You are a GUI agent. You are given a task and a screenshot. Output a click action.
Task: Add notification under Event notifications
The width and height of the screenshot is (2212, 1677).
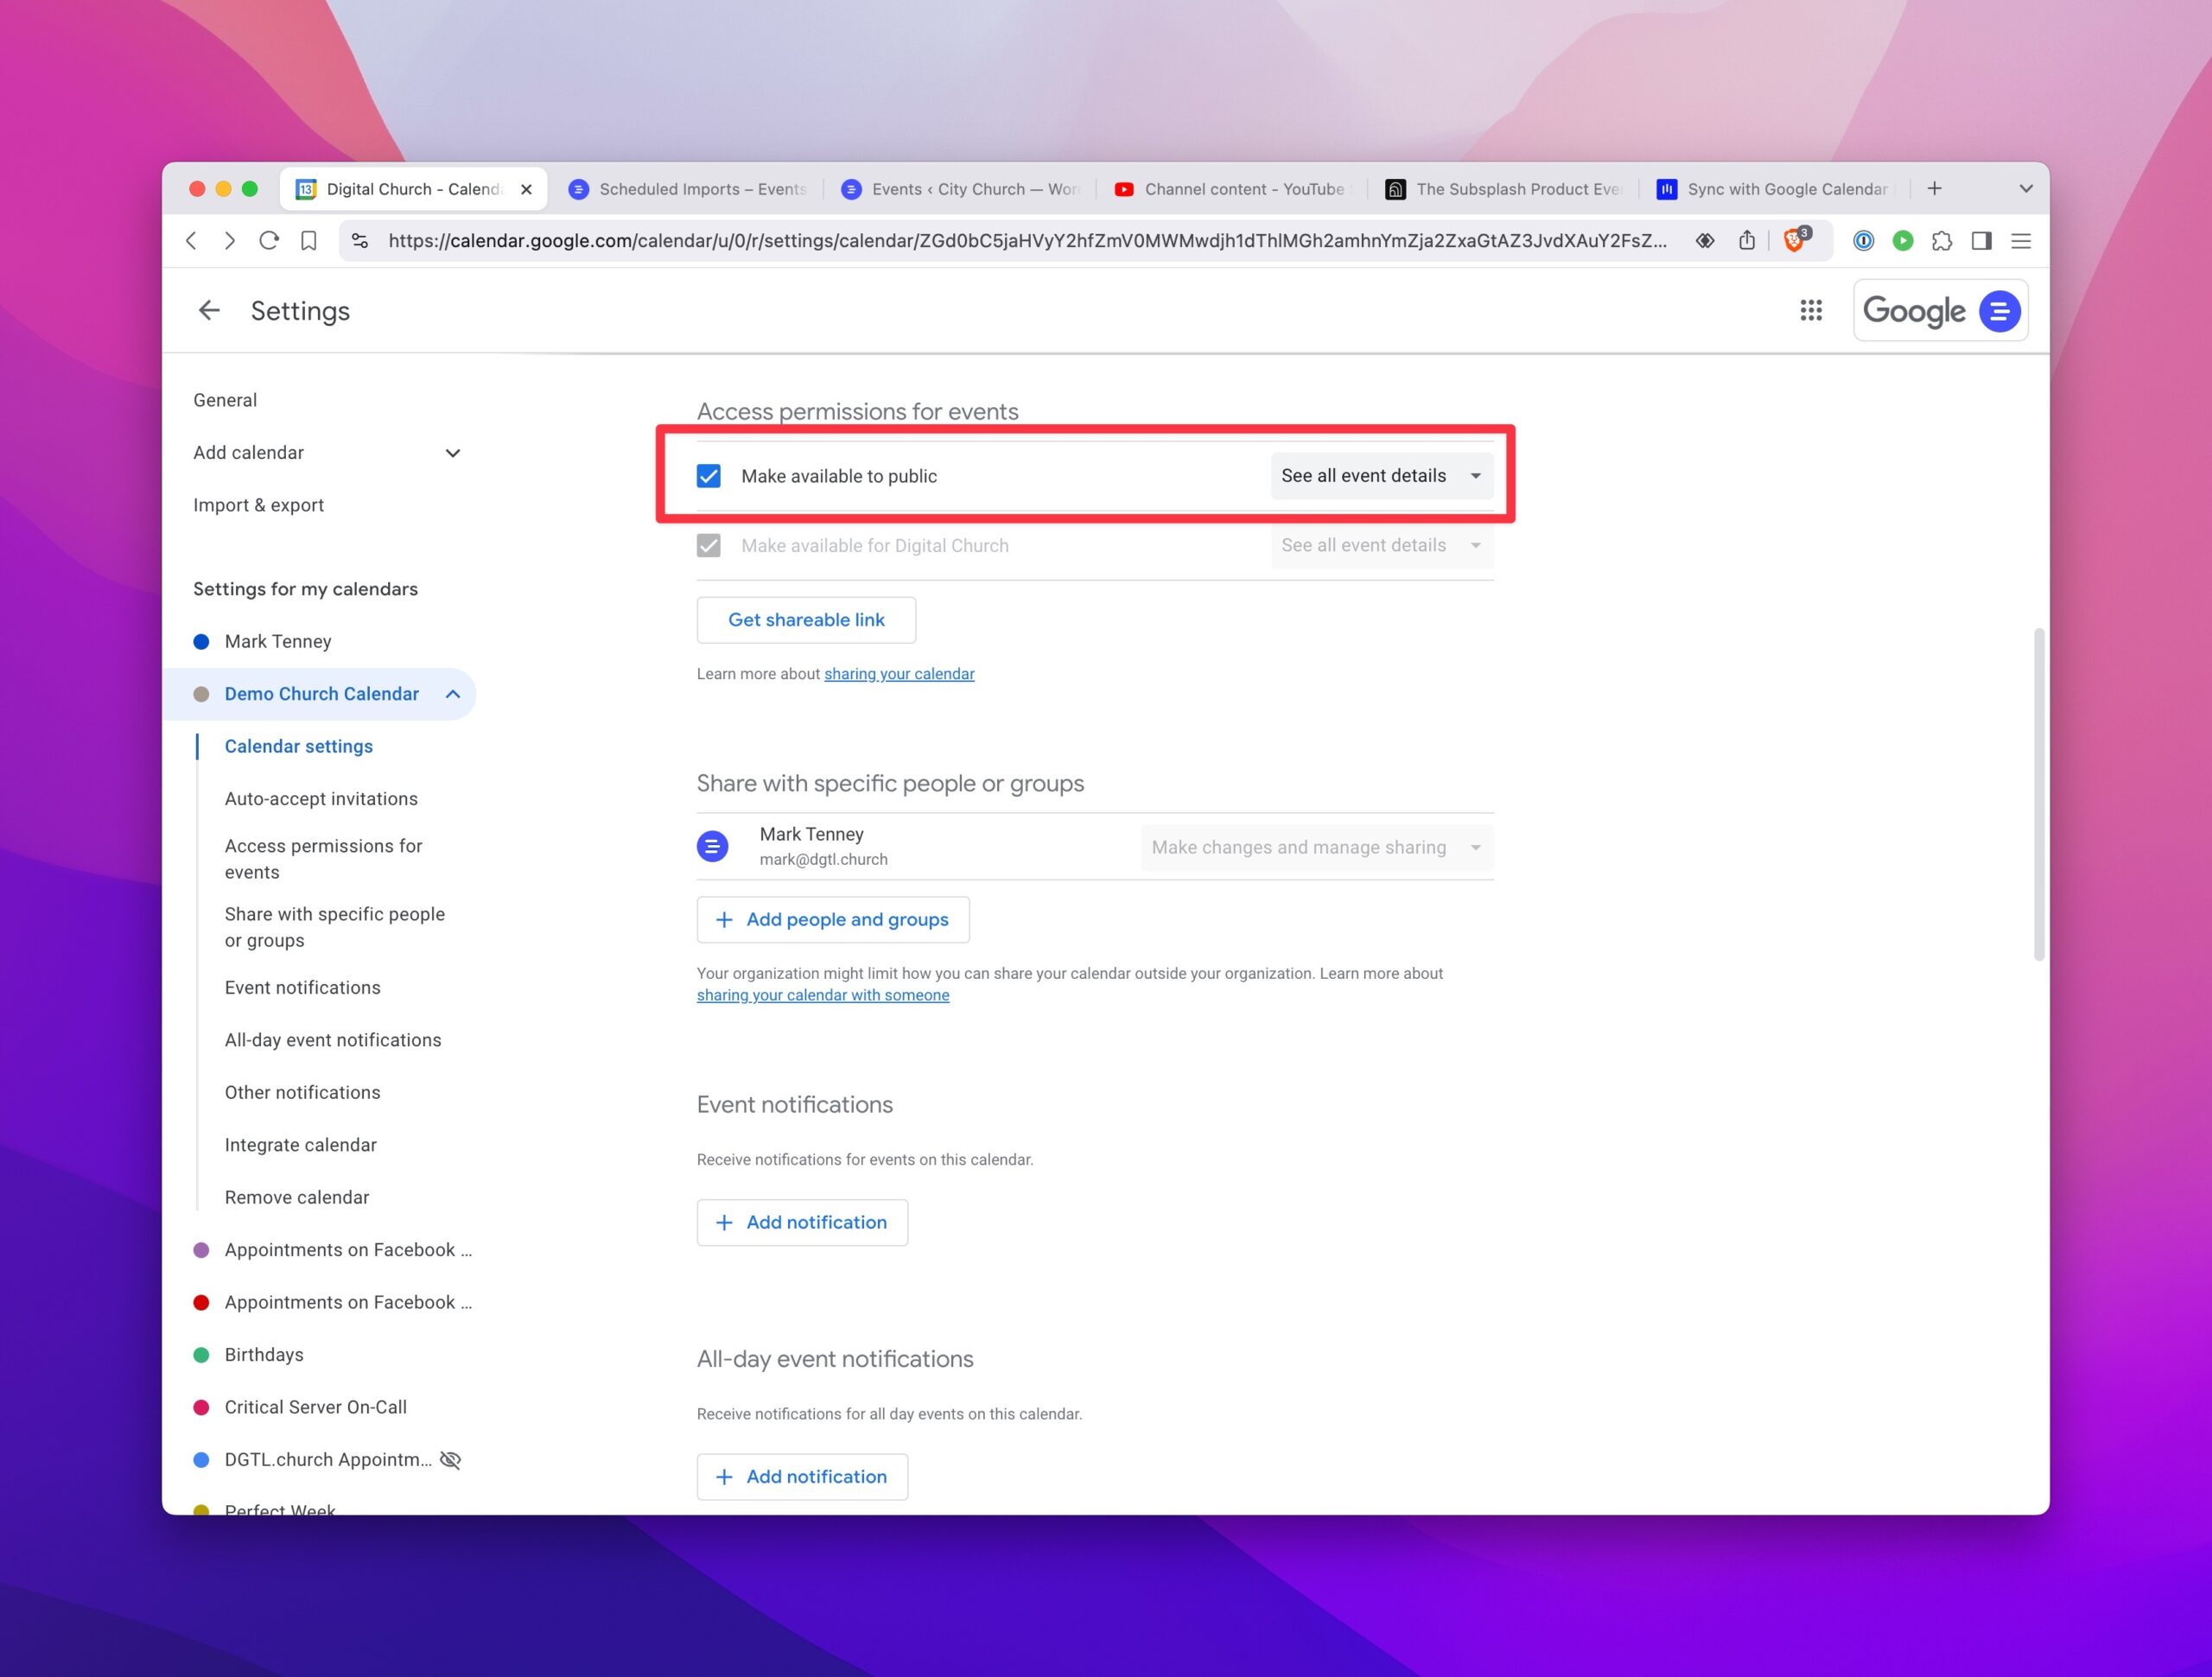pyautogui.click(x=802, y=1222)
